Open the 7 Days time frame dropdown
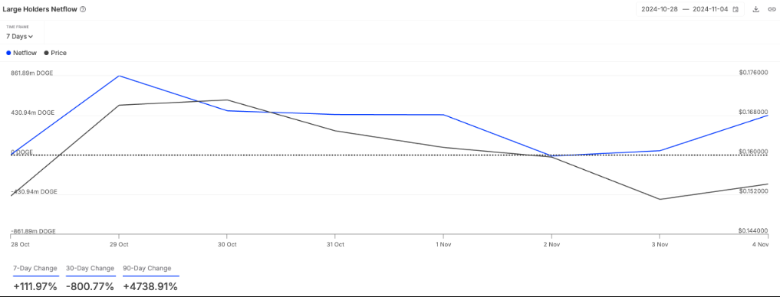780x297 pixels. pyautogui.click(x=20, y=36)
